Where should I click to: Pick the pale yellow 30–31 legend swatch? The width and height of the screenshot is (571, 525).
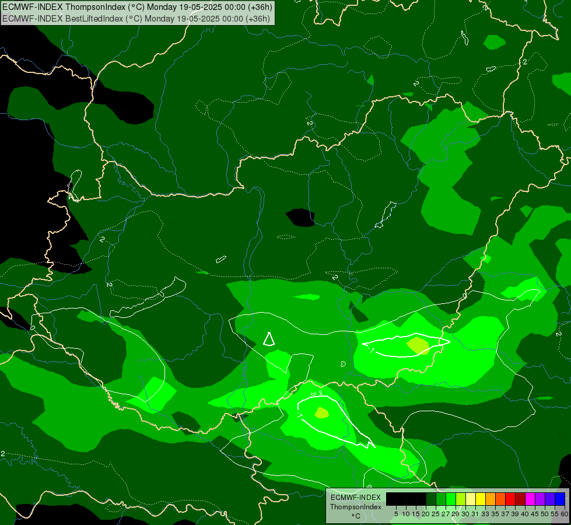click(471, 499)
